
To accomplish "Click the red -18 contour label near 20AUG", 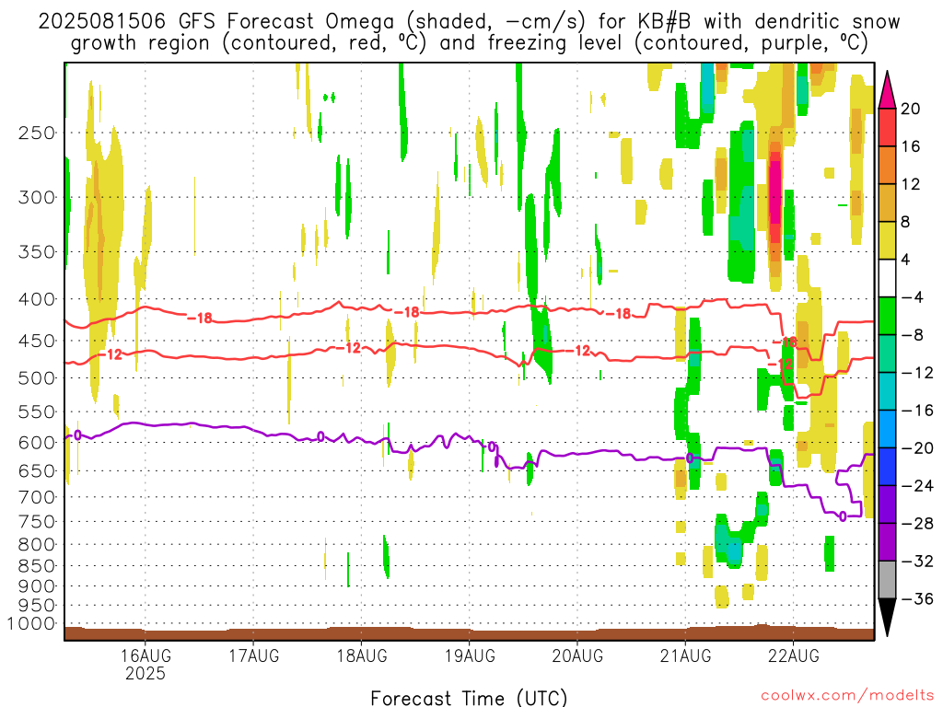I will pos(618,313).
